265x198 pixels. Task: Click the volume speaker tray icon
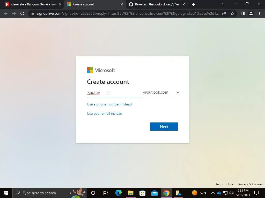coord(231,193)
